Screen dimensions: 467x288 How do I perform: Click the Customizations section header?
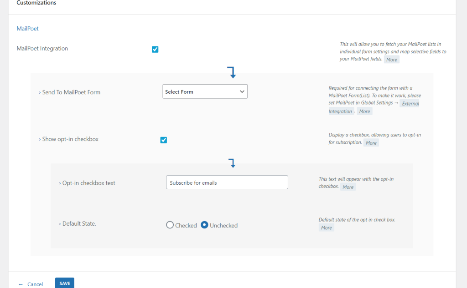[x=36, y=3]
